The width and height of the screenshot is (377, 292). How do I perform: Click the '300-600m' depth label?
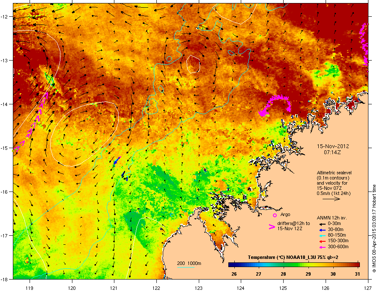[x=338, y=246]
